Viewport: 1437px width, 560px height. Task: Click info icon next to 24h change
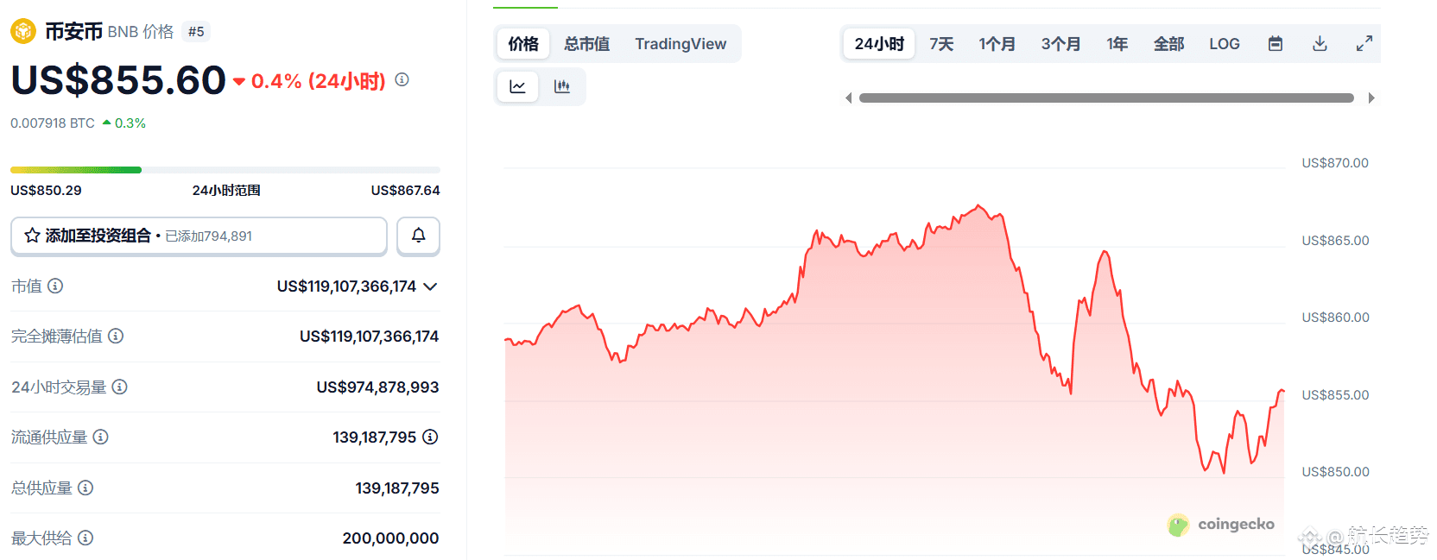402,79
